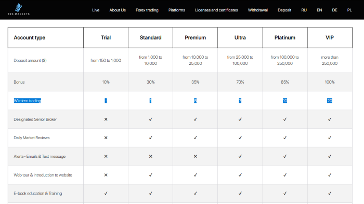The height and width of the screenshot is (204, 364).
Task: Click the cross for Trial Web tour row
Action: click(x=106, y=175)
